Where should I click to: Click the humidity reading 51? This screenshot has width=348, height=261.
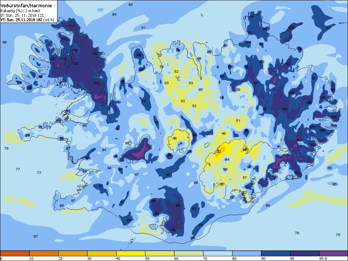click(x=238, y=120)
